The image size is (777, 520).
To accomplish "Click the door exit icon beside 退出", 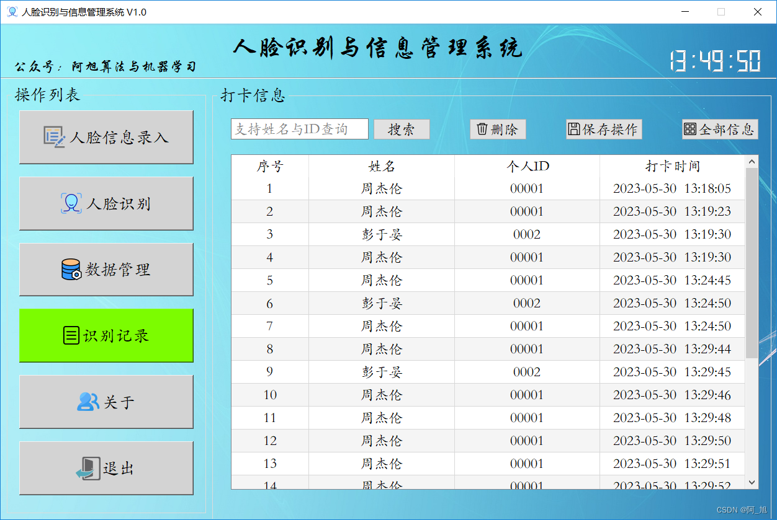I will pos(87,469).
